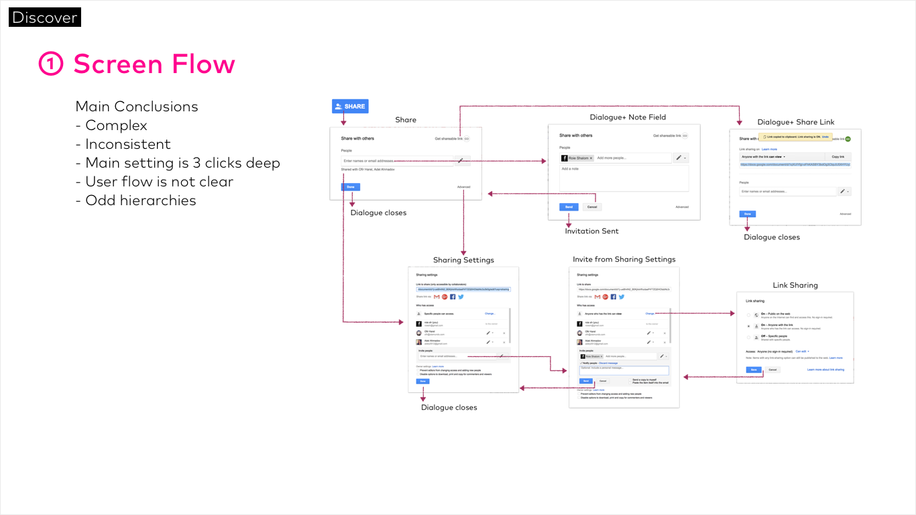Click Twitter icon in Invite from Sharing Settings
The image size is (916, 515).
click(x=622, y=297)
